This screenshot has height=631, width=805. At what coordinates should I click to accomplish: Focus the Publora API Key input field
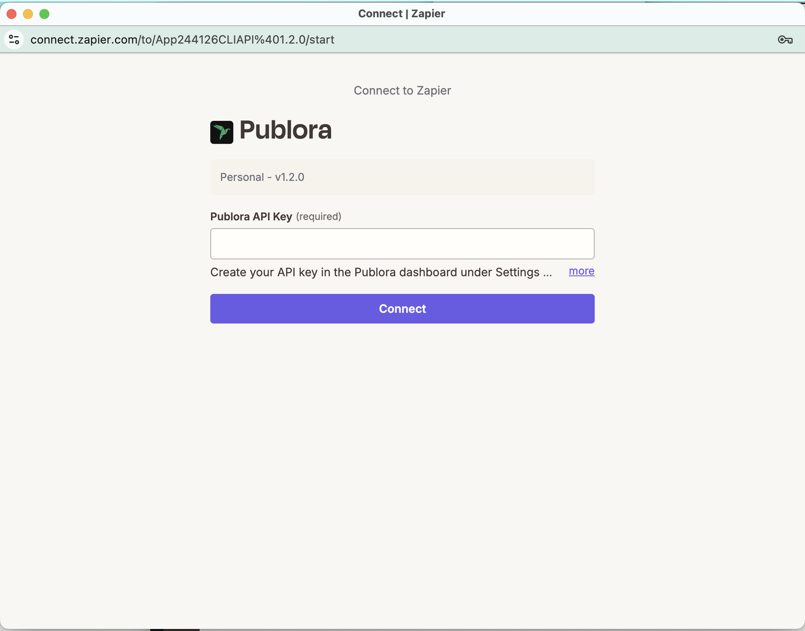403,244
